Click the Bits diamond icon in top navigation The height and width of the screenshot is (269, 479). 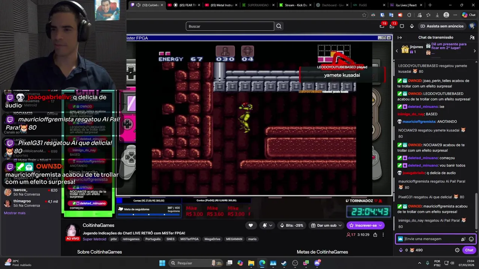point(412,26)
